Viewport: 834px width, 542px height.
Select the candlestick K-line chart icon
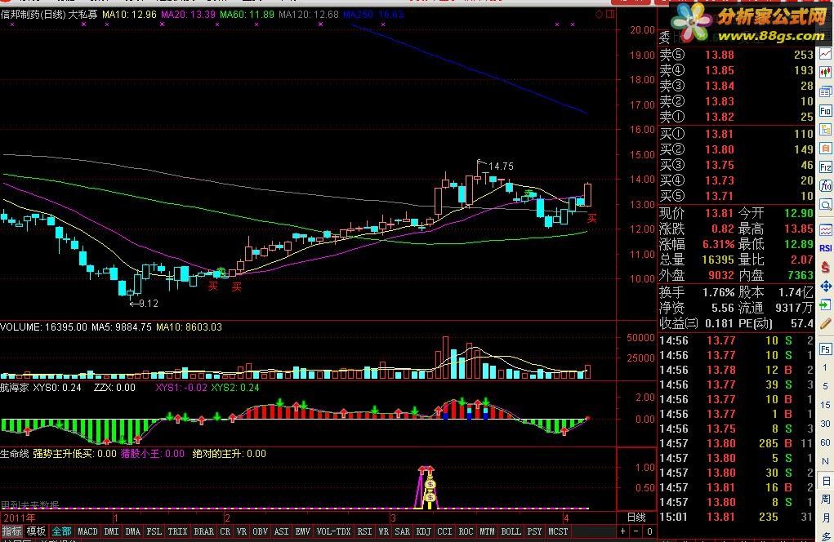[826, 72]
